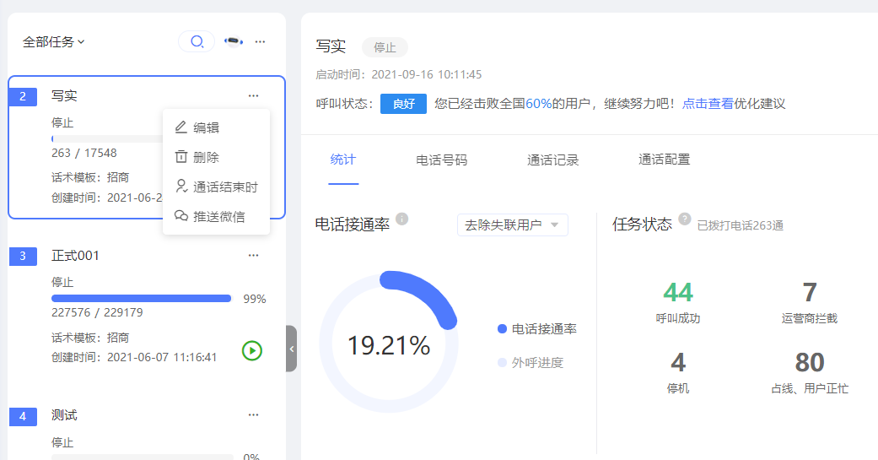Click the 停止 status tag beside title 写实
The width and height of the screenshot is (878, 460).
tap(385, 47)
